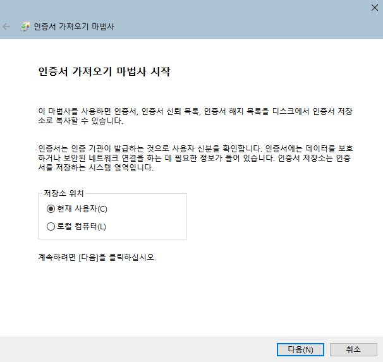Click the certificate wizard icon in the title

(x=25, y=27)
